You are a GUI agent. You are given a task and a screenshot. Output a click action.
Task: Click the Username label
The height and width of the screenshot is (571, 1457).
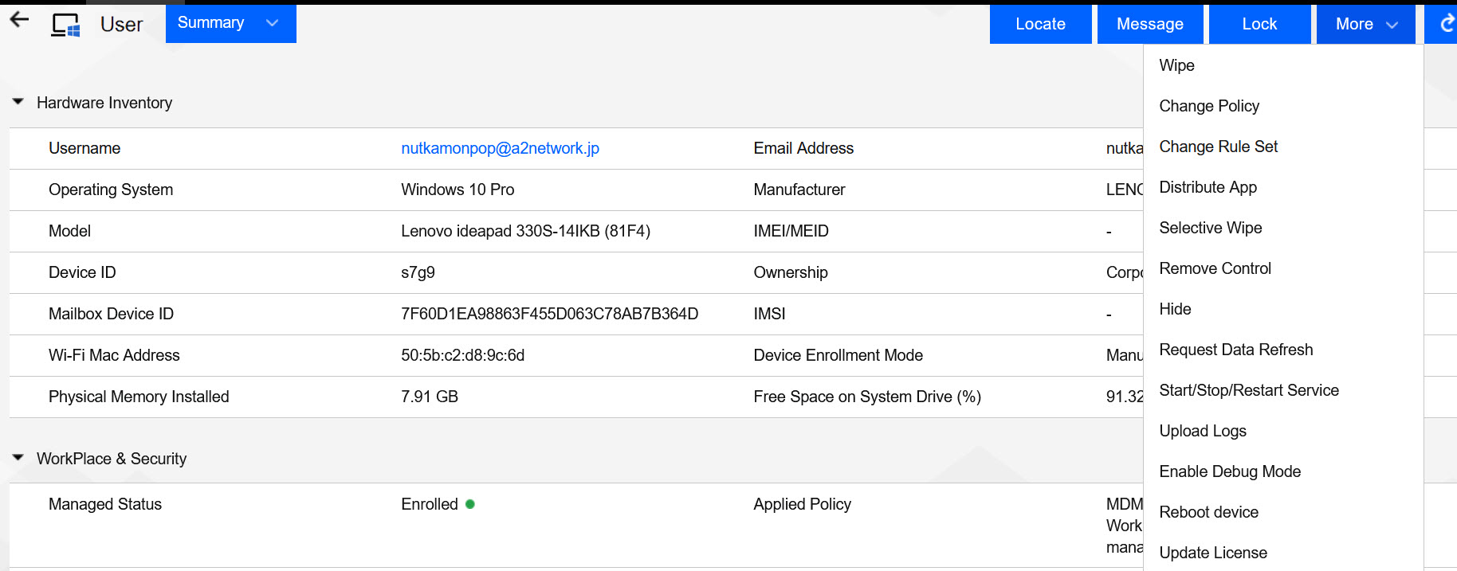84,148
